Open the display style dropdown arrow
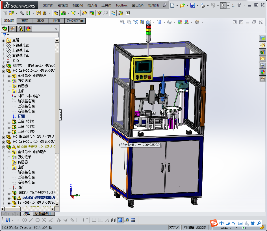Image resolution: width=267 pixels, height=231 pixels. 164,22
